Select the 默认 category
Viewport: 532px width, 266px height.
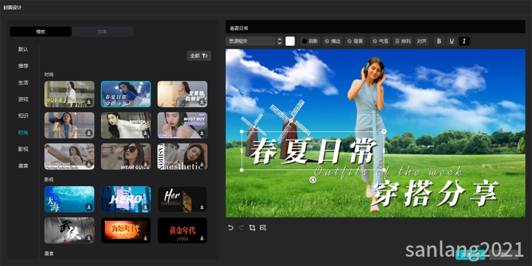click(23, 49)
